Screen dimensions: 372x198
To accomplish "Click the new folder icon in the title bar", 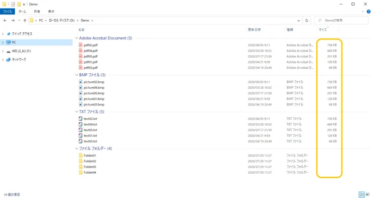I will point(19,4).
